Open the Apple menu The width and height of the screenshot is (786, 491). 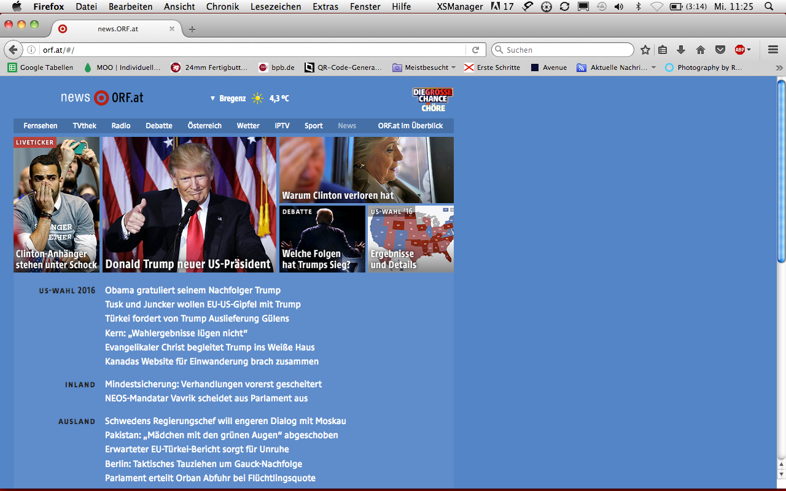[17, 7]
